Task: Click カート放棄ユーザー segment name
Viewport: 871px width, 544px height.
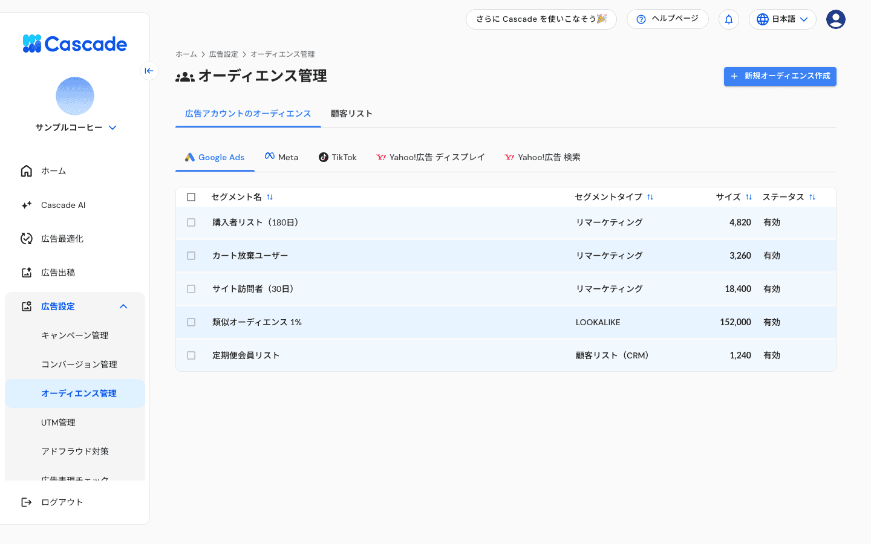Action: pyautogui.click(x=250, y=256)
